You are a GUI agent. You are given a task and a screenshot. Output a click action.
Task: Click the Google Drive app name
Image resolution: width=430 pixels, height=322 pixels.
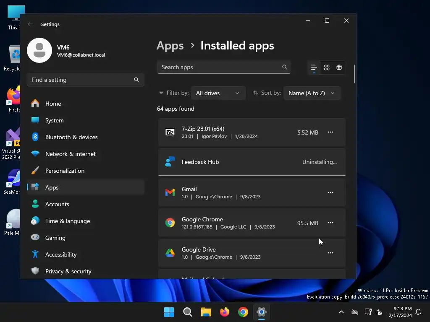coord(199,249)
